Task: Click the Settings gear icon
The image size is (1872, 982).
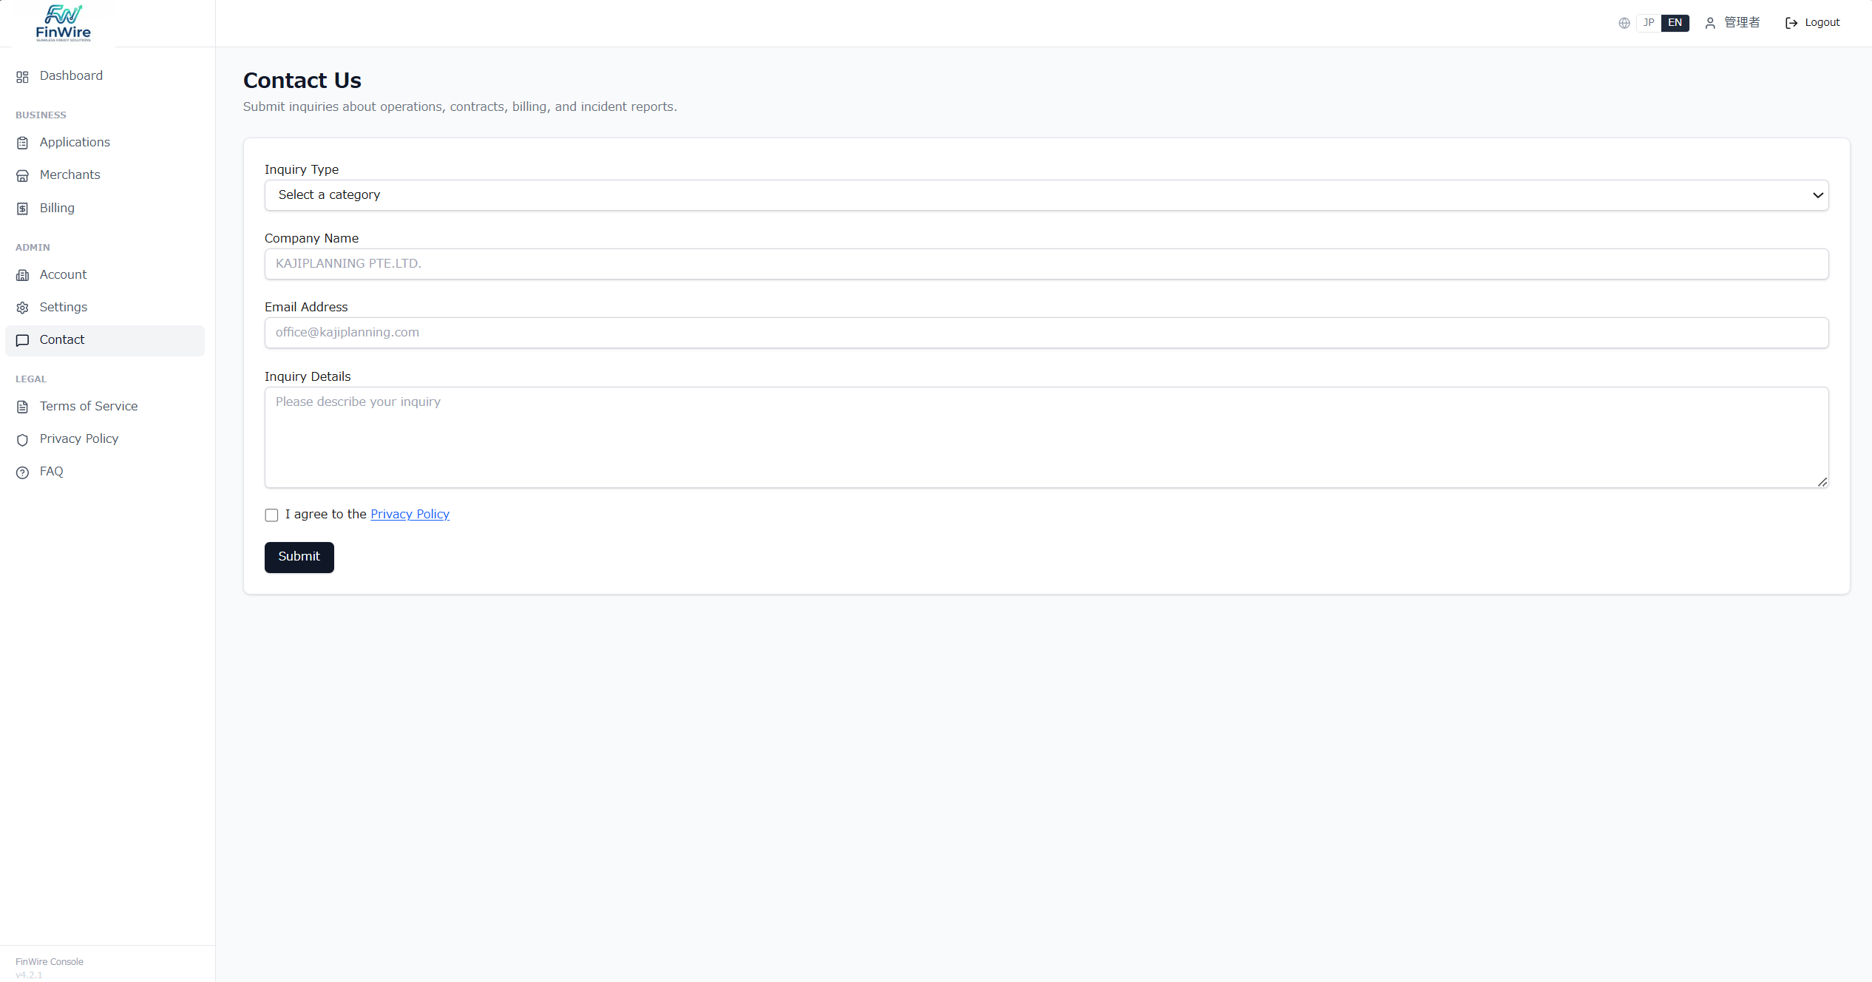Action: pos(23,308)
